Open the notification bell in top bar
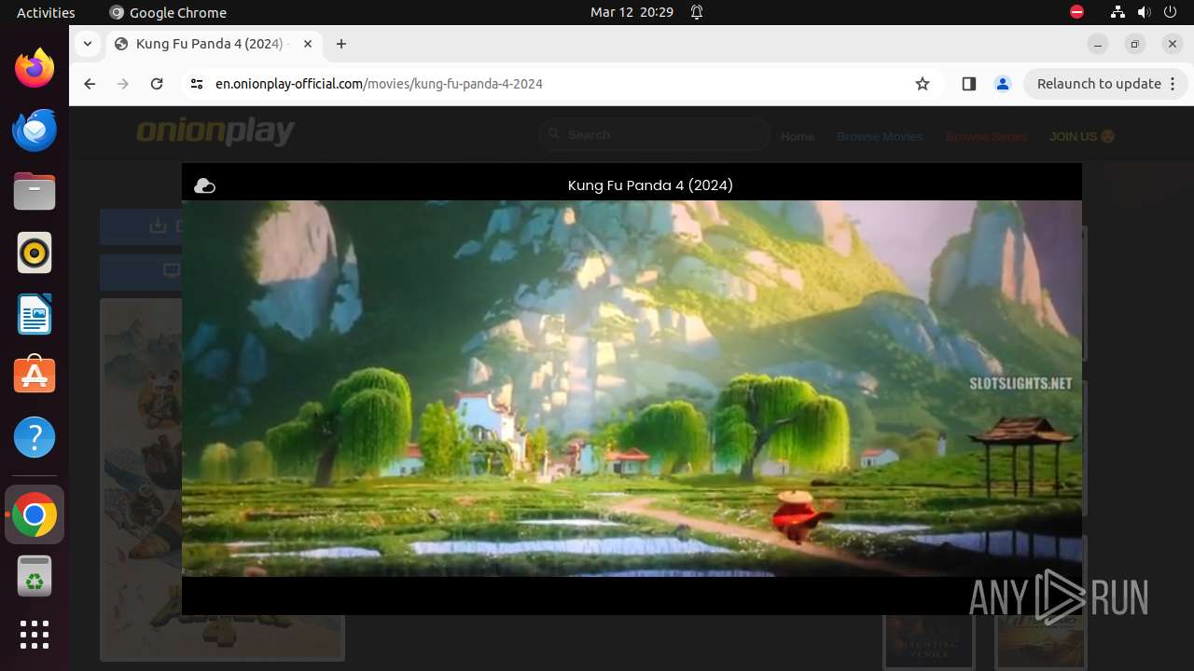Viewport: 1194px width, 671px height. coord(697,12)
